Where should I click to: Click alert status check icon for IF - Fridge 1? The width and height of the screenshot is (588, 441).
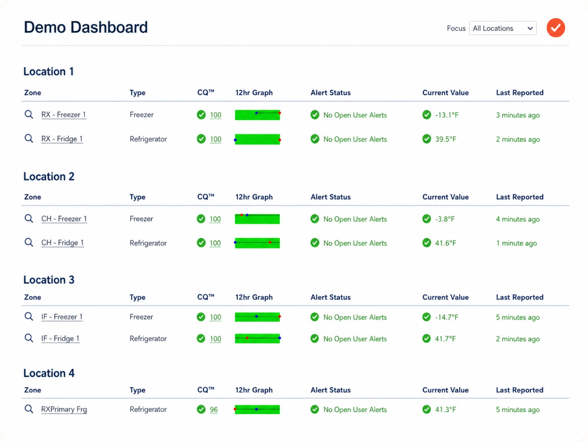pos(315,339)
